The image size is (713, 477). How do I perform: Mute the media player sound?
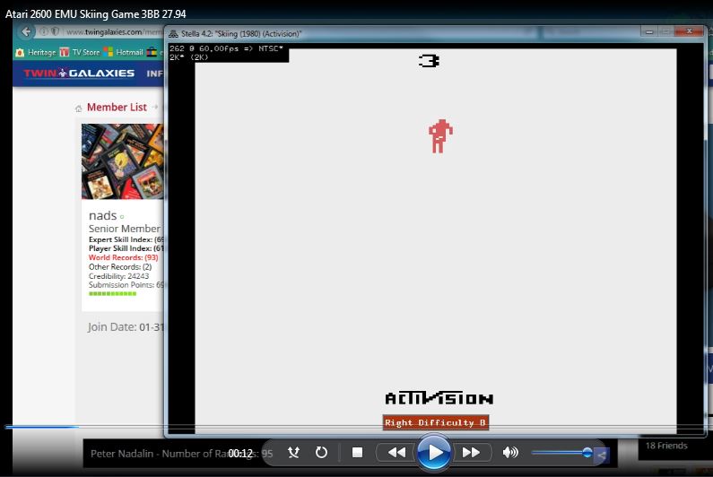(x=510, y=452)
